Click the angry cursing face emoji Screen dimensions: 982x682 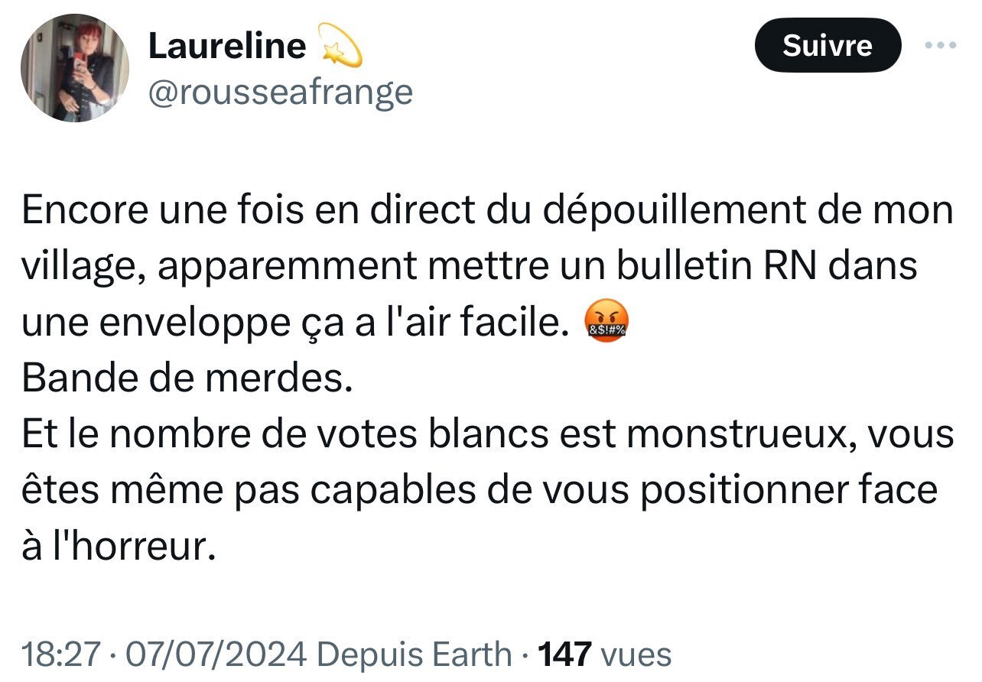606,323
